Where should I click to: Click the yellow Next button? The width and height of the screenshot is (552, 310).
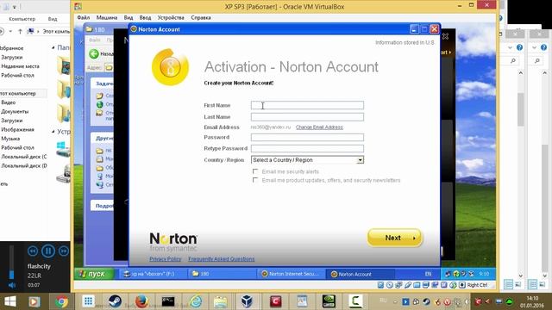tap(394, 238)
